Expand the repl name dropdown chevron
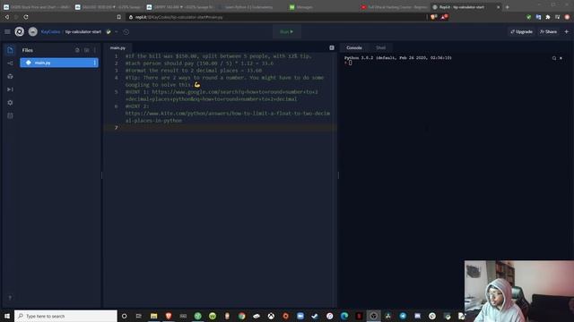Viewport: 574px width, 322px height. coord(117,32)
